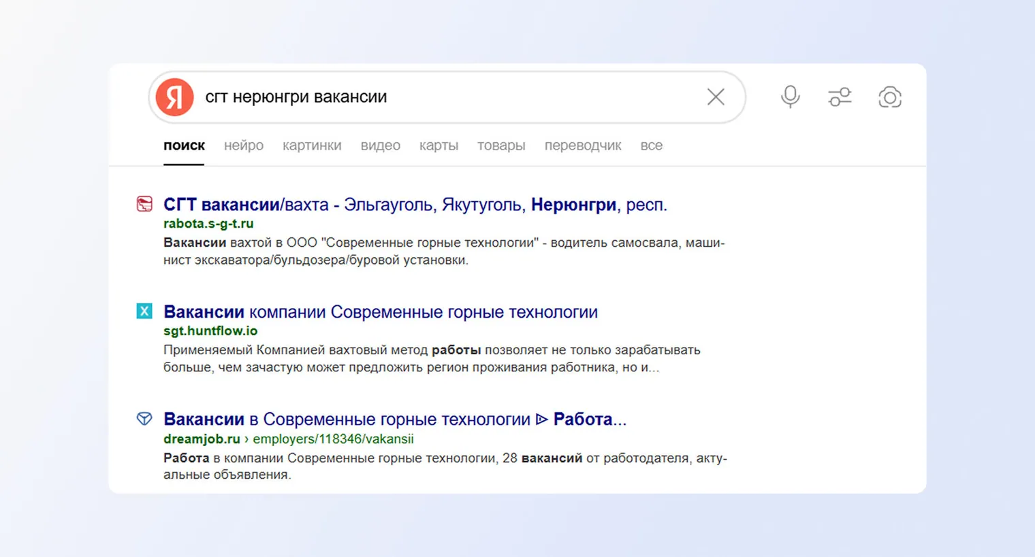Image resolution: width=1035 pixels, height=557 pixels.
Task: Follow the rabota.s-g-t.ru URL
Action: click(x=208, y=224)
